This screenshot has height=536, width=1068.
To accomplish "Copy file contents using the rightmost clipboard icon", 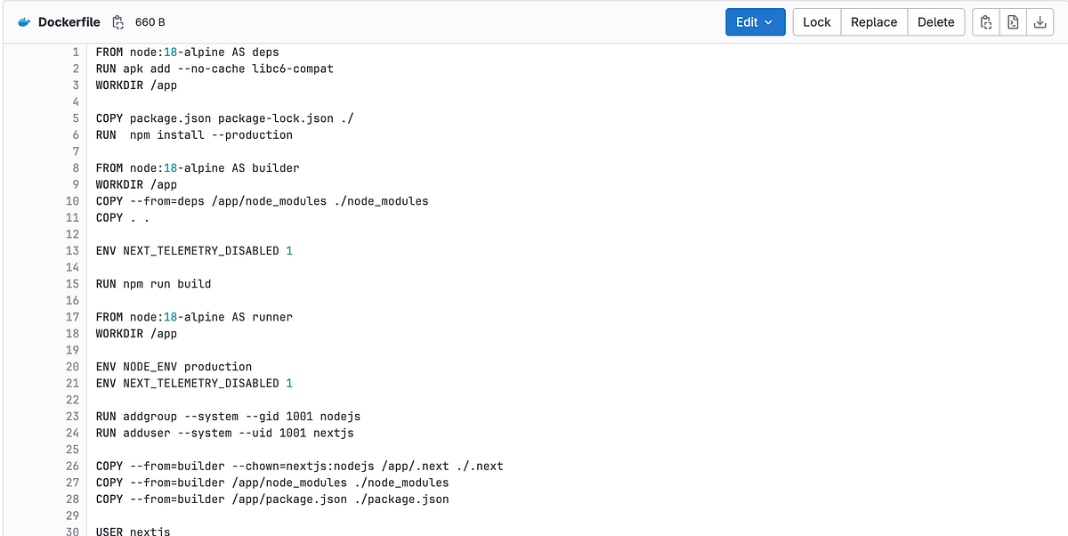I will (x=985, y=21).
